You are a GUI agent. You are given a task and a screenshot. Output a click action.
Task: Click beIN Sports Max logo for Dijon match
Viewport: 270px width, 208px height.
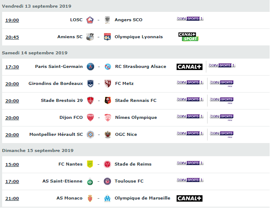[222, 118]
